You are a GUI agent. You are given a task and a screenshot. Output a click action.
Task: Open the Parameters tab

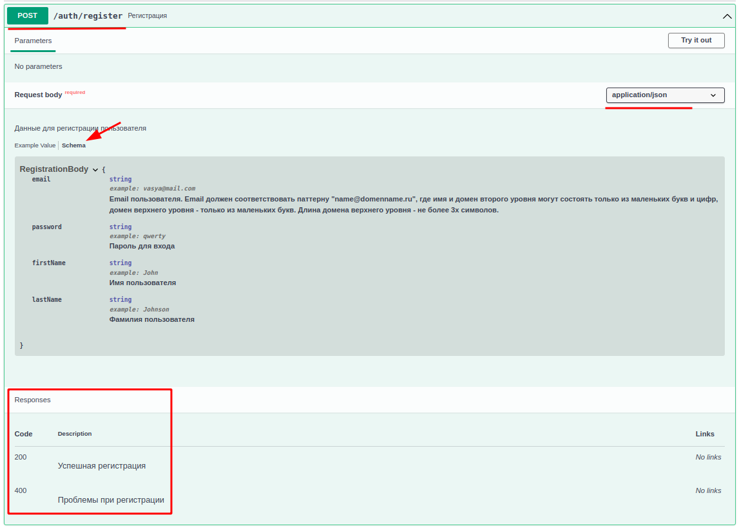click(33, 41)
